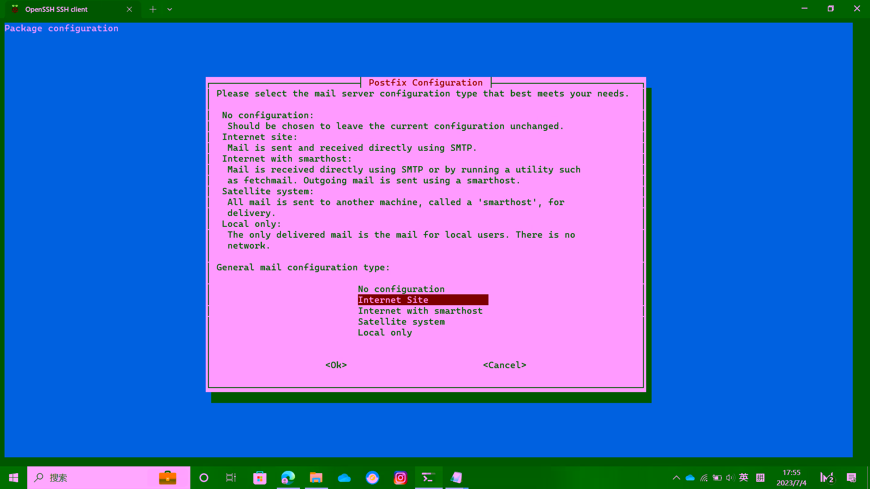Click the Terminal taskbar icon

pos(429,478)
